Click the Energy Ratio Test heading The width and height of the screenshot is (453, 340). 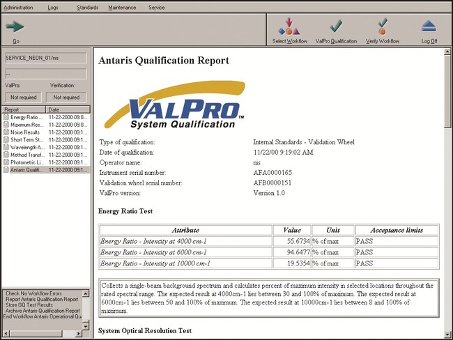coord(125,211)
